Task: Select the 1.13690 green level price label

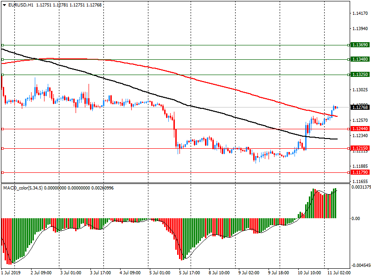Action: [360, 45]
